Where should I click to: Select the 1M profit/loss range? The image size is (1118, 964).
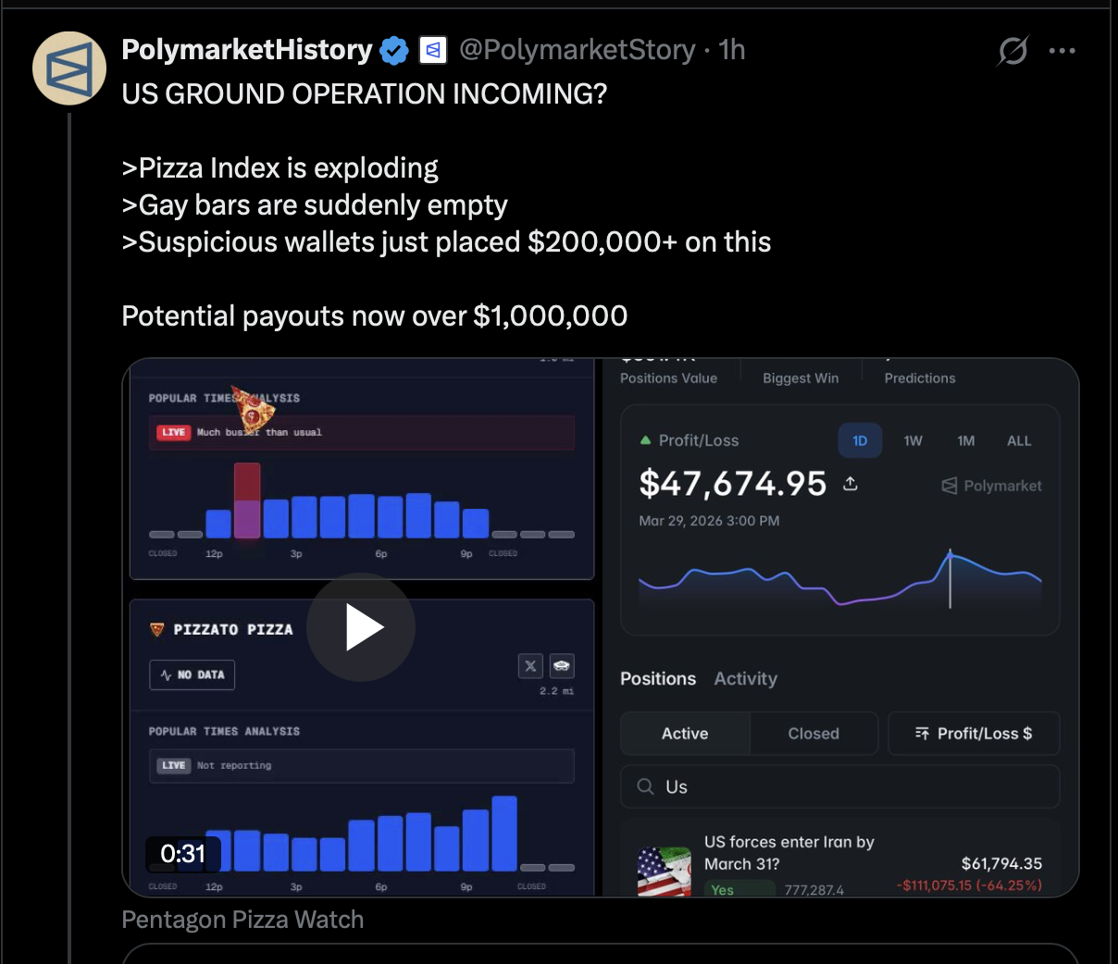(966, 440)
